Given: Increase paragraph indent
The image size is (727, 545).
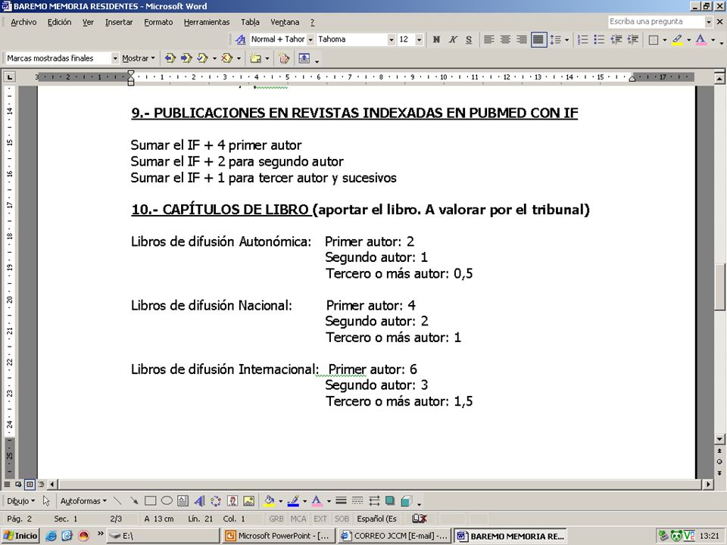Looking at the screenshot, I should [x=632, y=40].
